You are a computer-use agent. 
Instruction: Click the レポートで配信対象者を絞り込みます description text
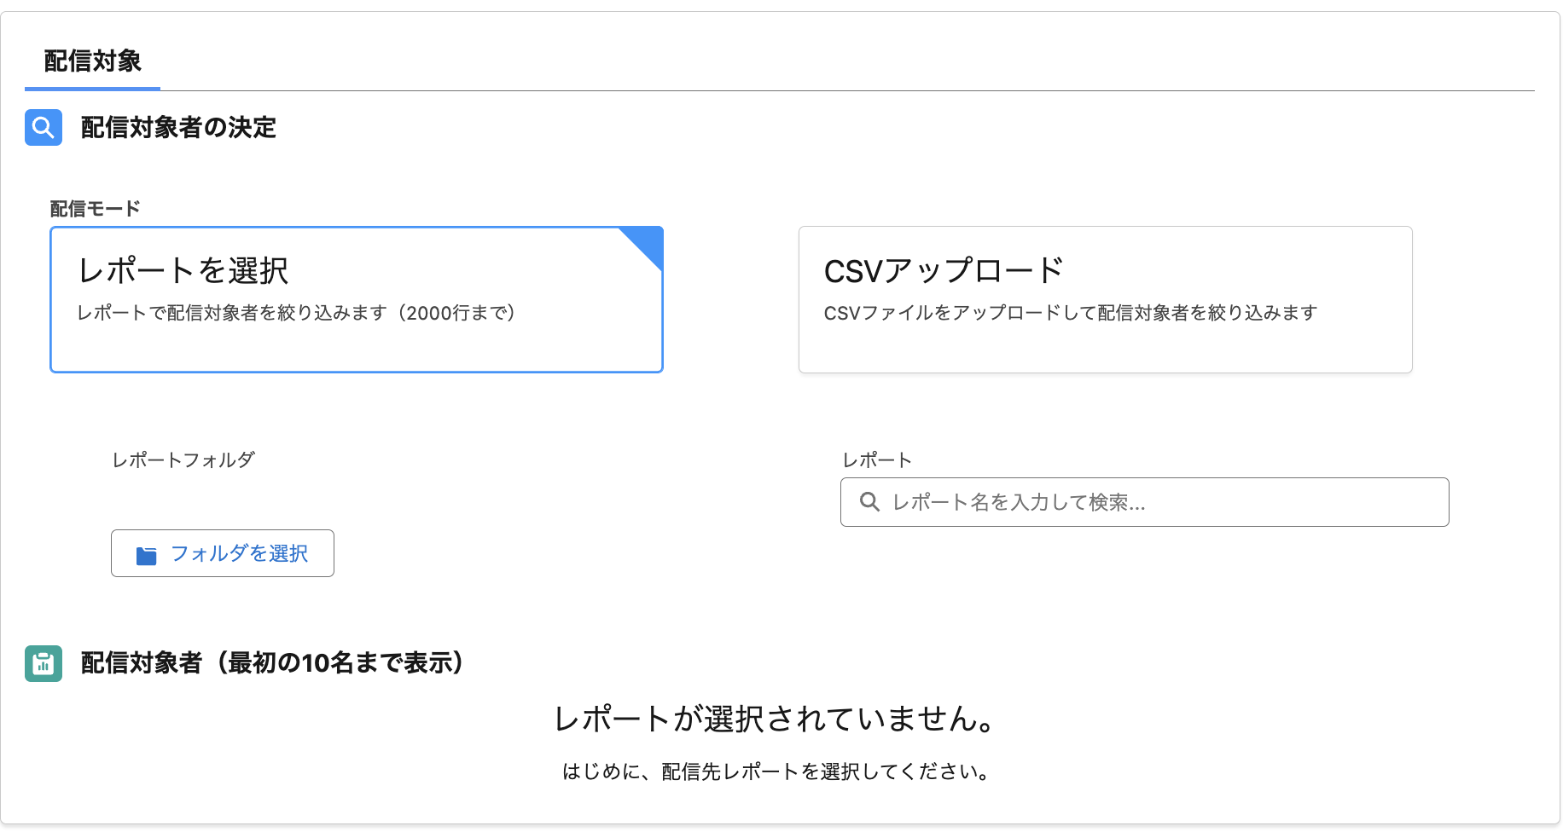pos(295,313)
